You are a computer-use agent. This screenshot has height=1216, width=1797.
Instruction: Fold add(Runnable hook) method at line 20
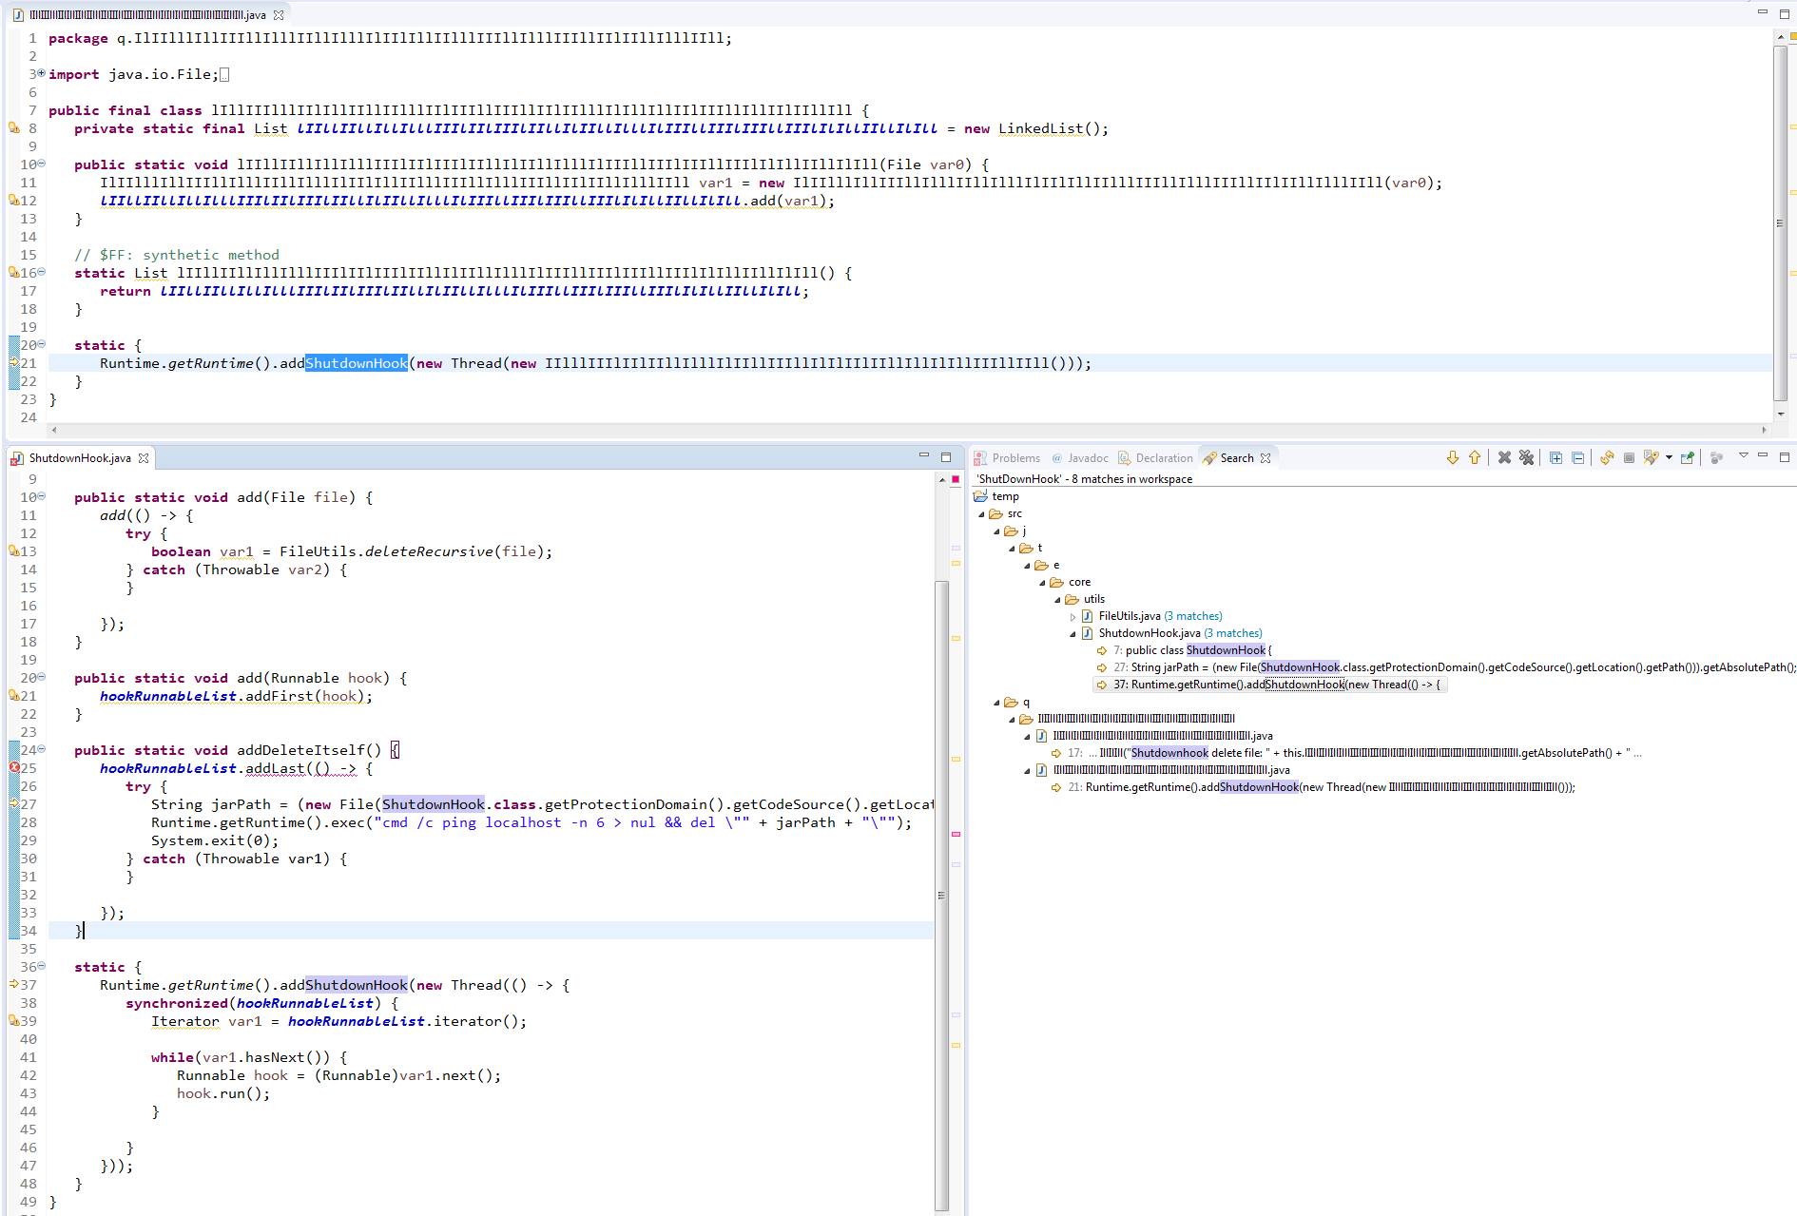click(x=41, y=677)
